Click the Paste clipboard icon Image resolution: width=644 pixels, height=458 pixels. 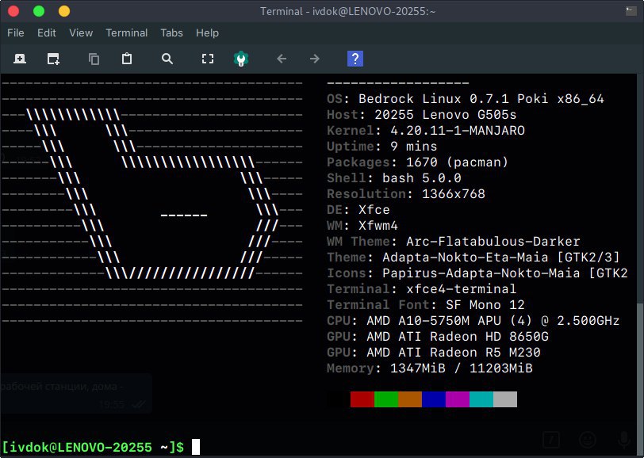pyautogui.click(x=127, y=59)
